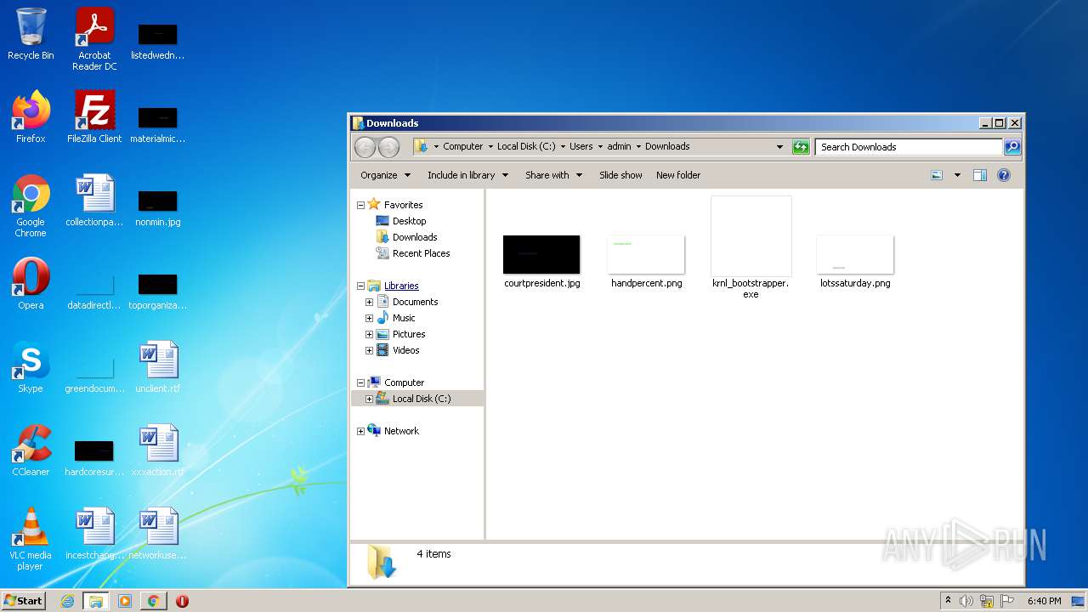
Task: Open the address bar history dropdown
Action: (779, 147)
